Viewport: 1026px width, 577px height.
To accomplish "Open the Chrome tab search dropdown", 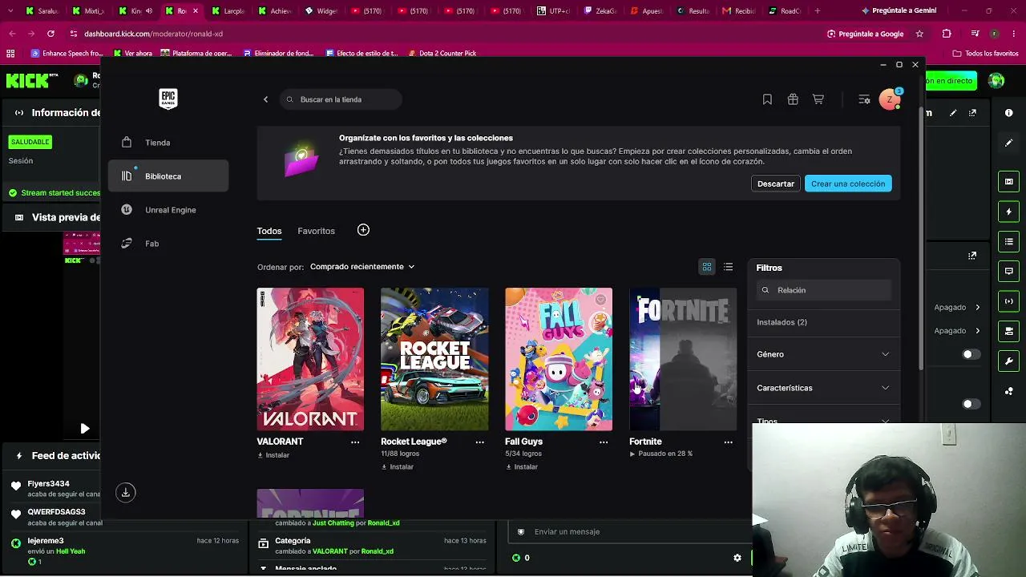I will pos(10,11).
